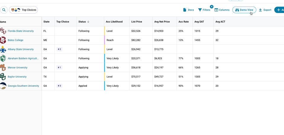The width and height of the screenshot is (284, 135).
Task: Click the #1 top choice badge
Action: point(59,68)
